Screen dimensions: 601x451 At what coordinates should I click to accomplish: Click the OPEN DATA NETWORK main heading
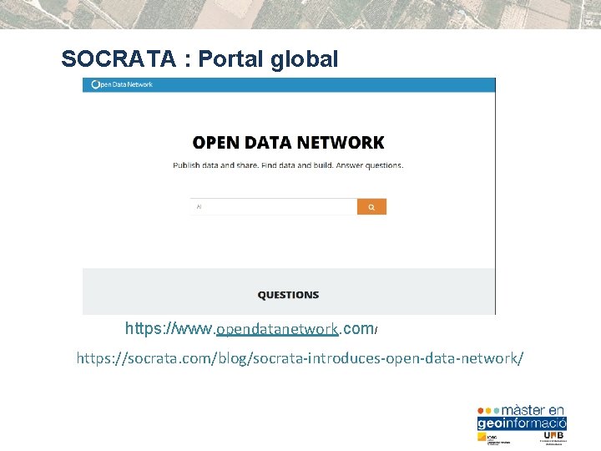pyautogui.click(x=288, y=143)
